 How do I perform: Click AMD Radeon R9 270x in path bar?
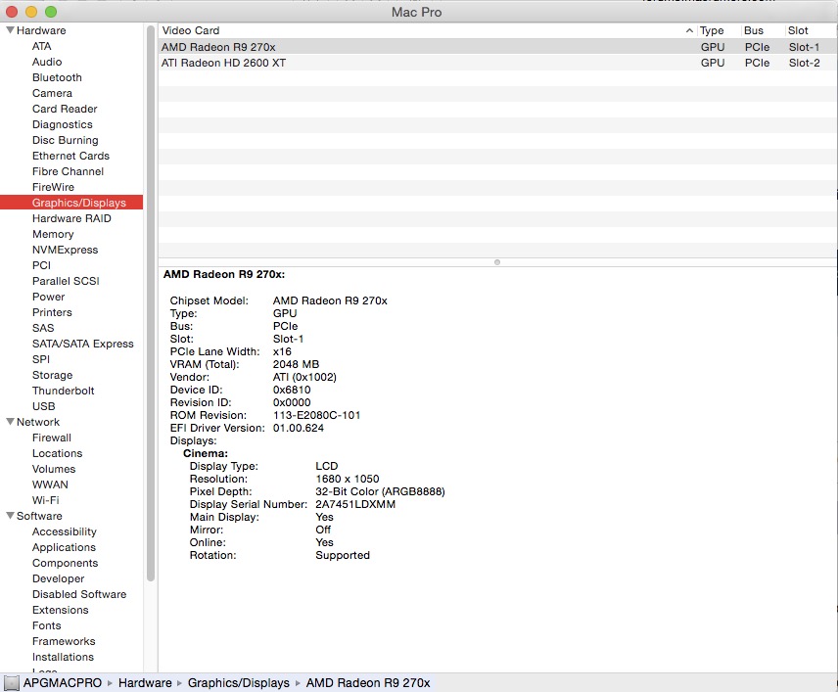(368, 683)
